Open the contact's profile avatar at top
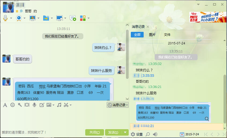The width and height of the screenshot is (227, 138). 8,7
